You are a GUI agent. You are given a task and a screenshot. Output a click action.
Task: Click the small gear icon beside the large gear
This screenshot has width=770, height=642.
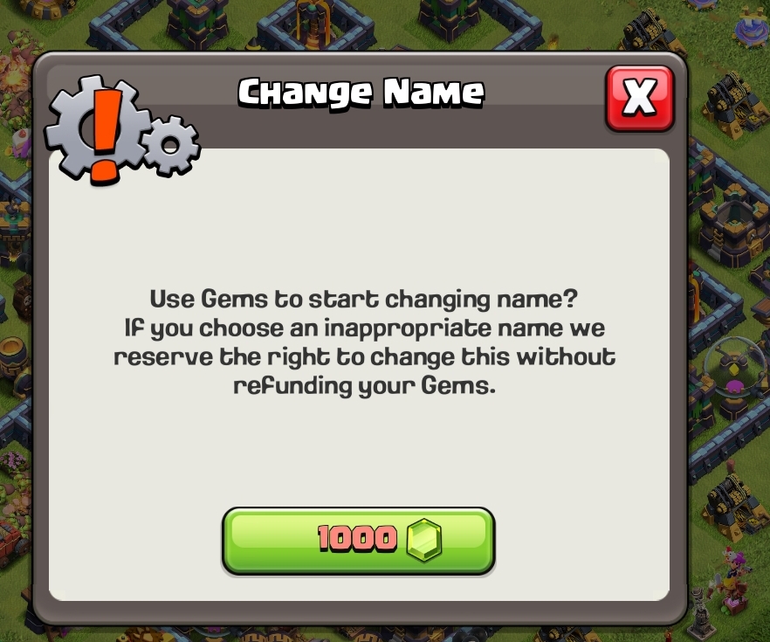pyautogui.click(x=170, y=145)
